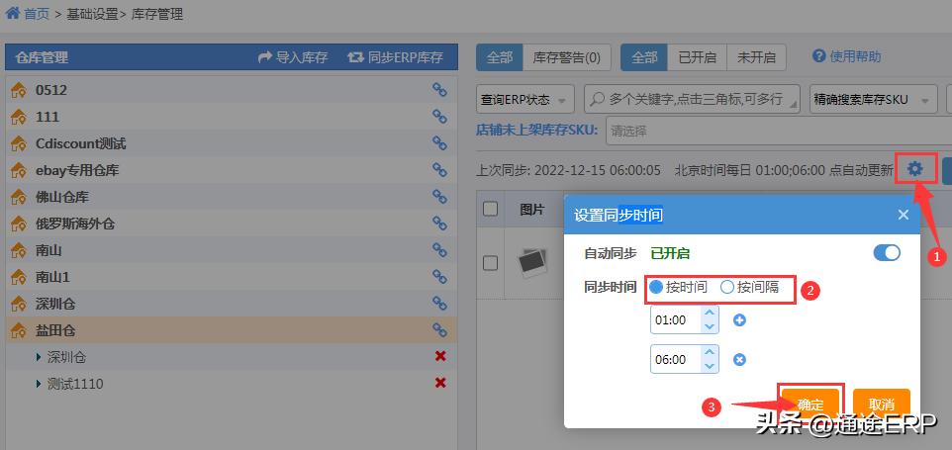952x450 pixels.
Task: Click the link icon for 深圳仓 warehouse
Action: pyautogui.click(x=439, y=304)
